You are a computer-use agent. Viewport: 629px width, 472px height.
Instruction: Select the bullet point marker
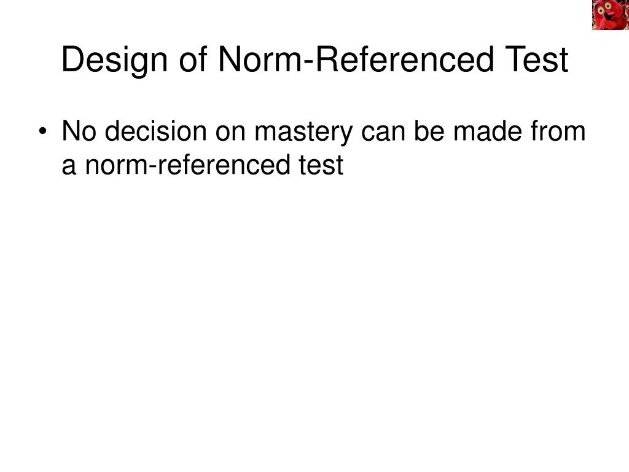(42, 132)
